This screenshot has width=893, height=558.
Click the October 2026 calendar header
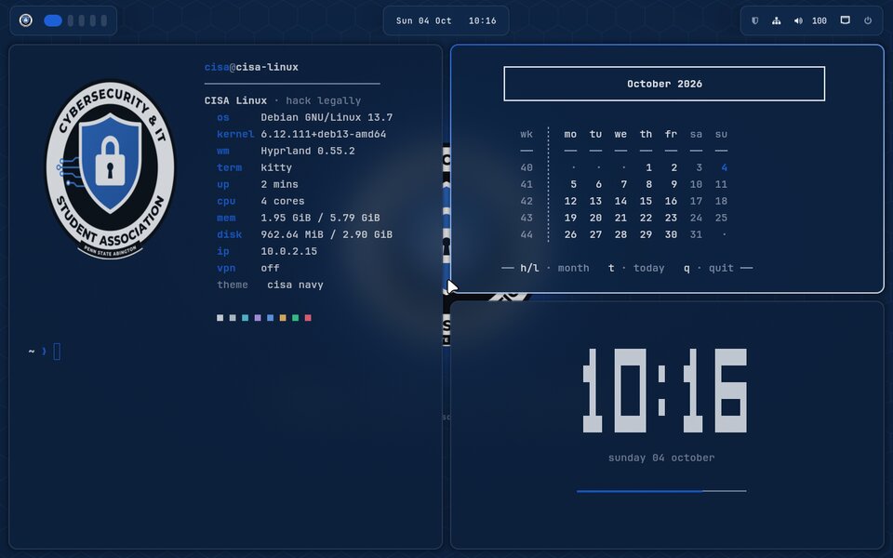click(664, 84)
